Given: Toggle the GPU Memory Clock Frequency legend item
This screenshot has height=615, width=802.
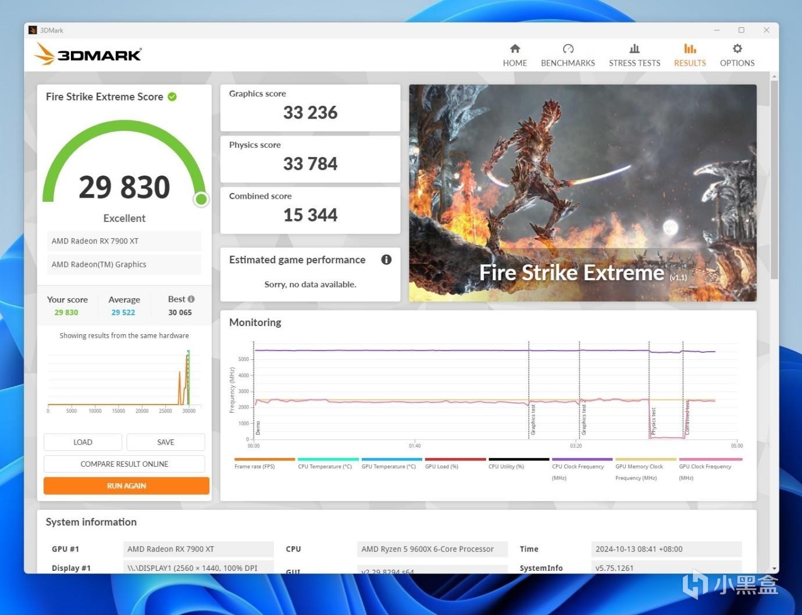Looking at the screenshot, I should pyautogui.click(x=646, y=469).
